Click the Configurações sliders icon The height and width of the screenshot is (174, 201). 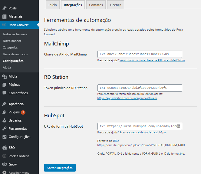click(x=4, y=137)
